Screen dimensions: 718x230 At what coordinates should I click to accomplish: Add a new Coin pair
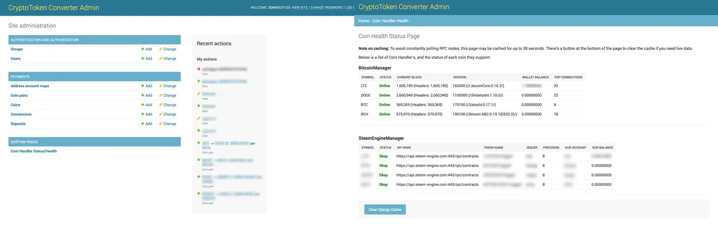(x=146, y=95)
